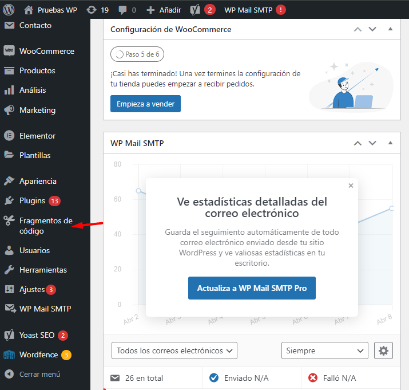Click Actualiza a WP Mail SMTP Pro

[252, 288]
